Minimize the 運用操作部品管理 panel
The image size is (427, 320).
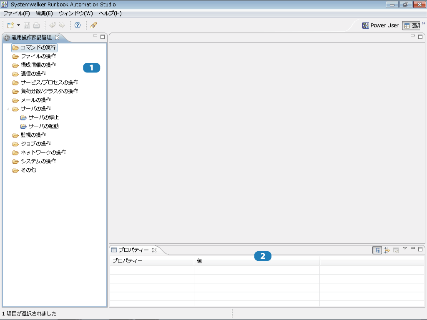[95, 36]
